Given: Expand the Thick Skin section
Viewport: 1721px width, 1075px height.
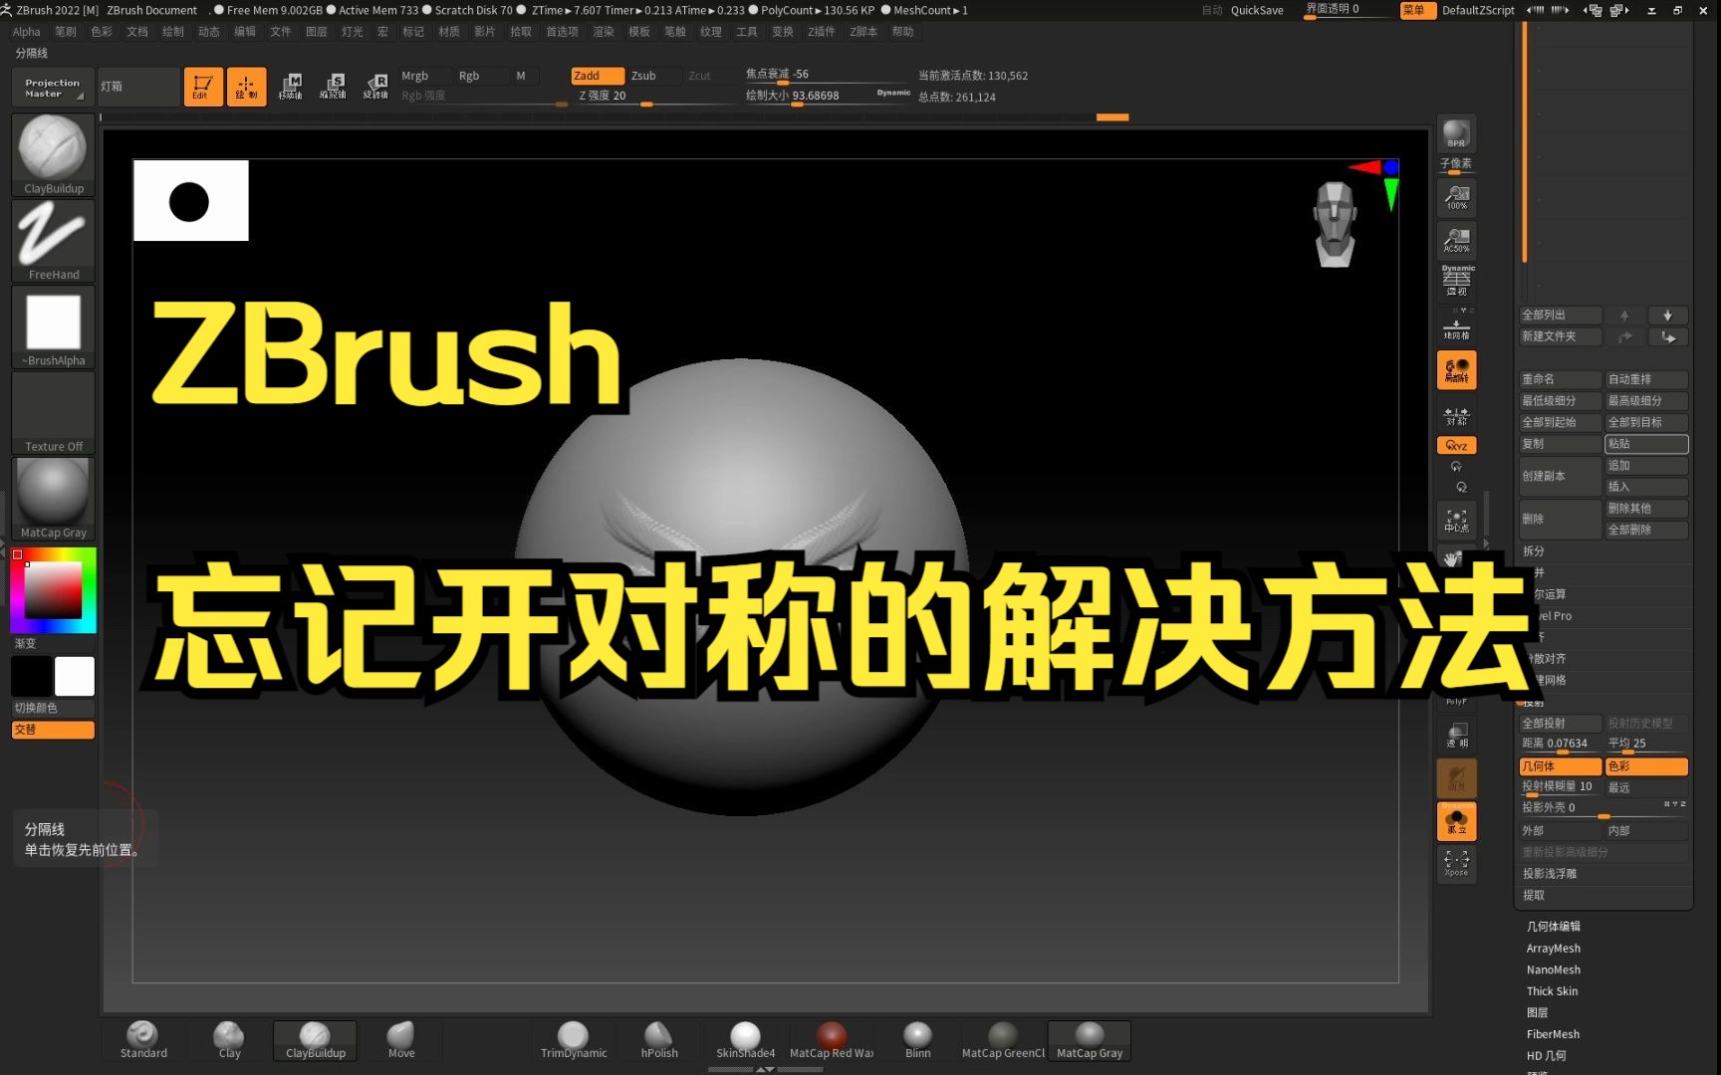Looking at the screenshot, I should 1552,991.
